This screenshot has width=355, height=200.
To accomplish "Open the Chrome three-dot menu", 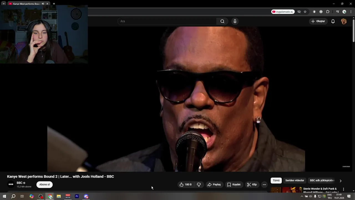I will pos(351,12).
